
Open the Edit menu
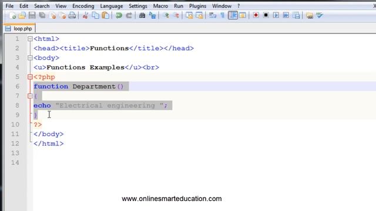pyautogui.click(x=23, y=6)
